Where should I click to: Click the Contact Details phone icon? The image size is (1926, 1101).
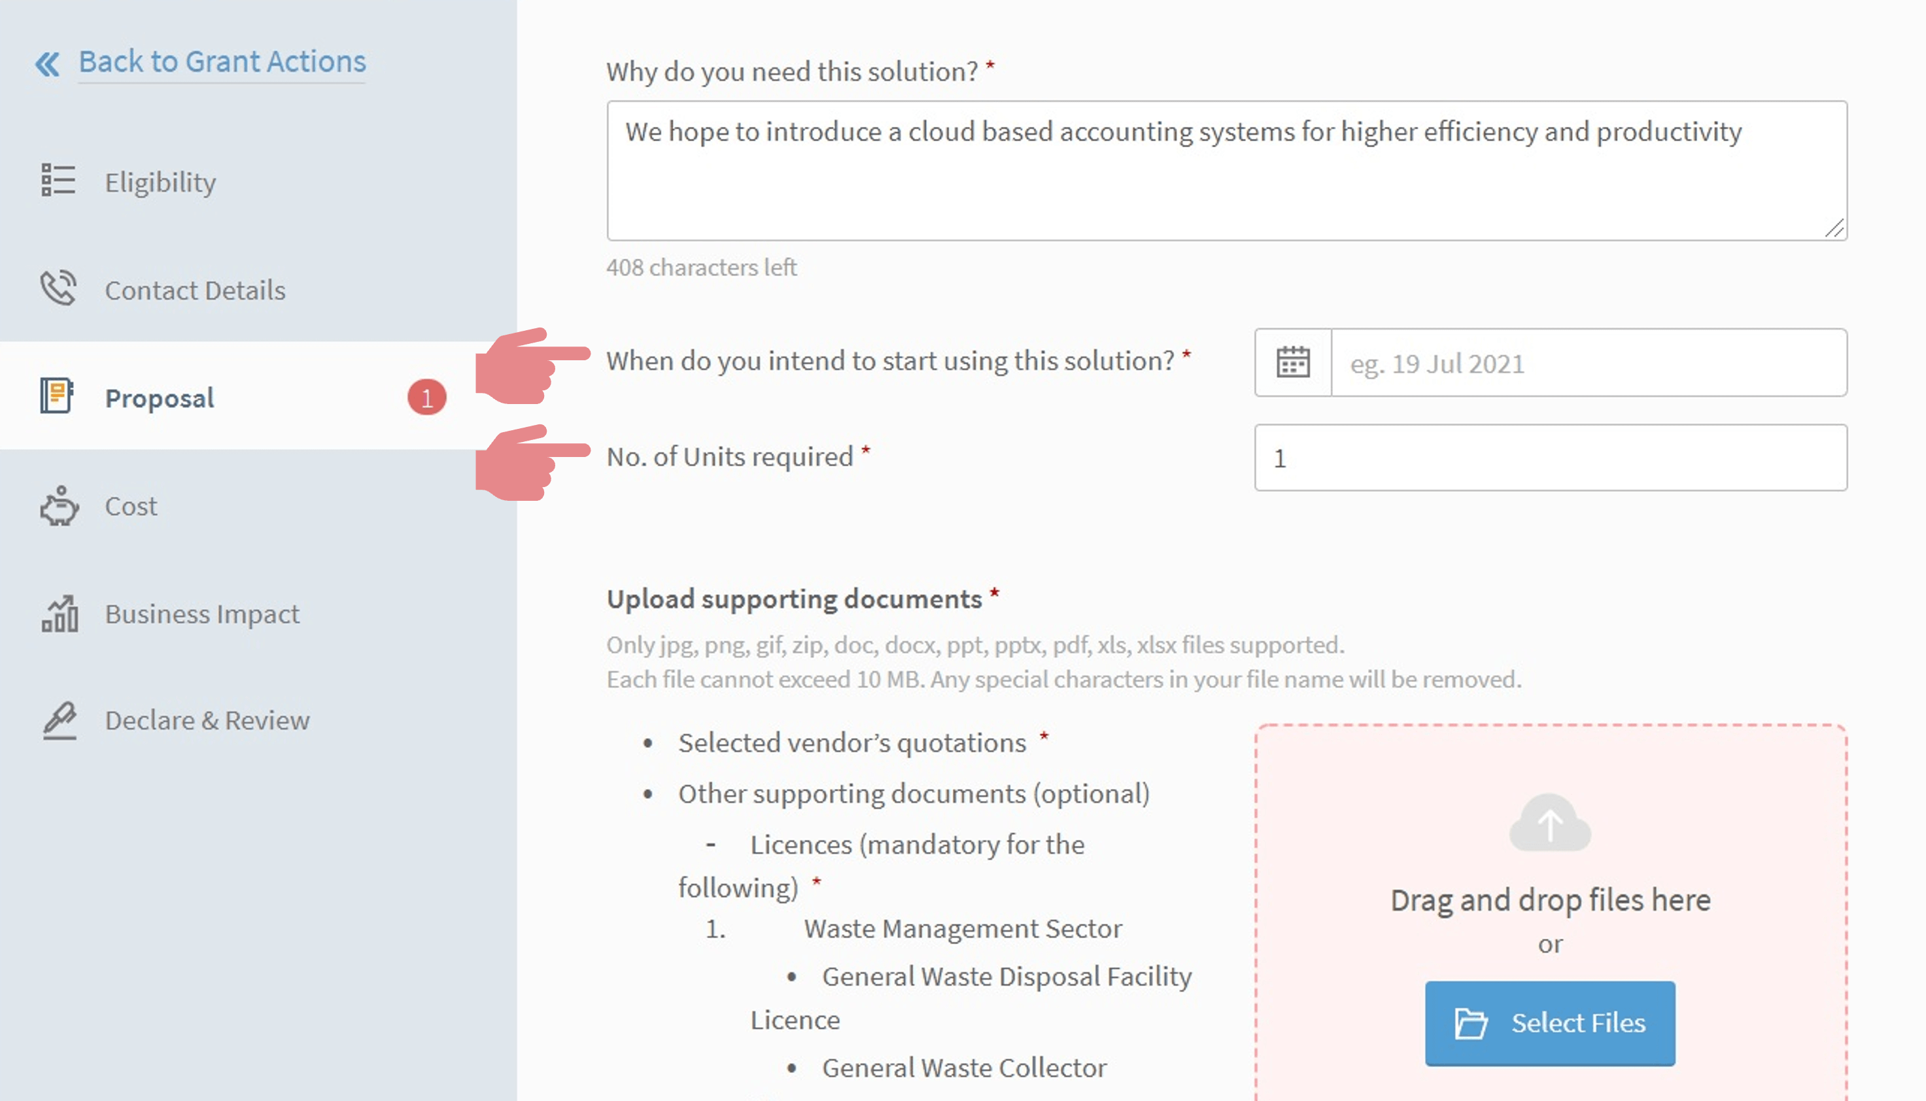click(x=58, y=288)
